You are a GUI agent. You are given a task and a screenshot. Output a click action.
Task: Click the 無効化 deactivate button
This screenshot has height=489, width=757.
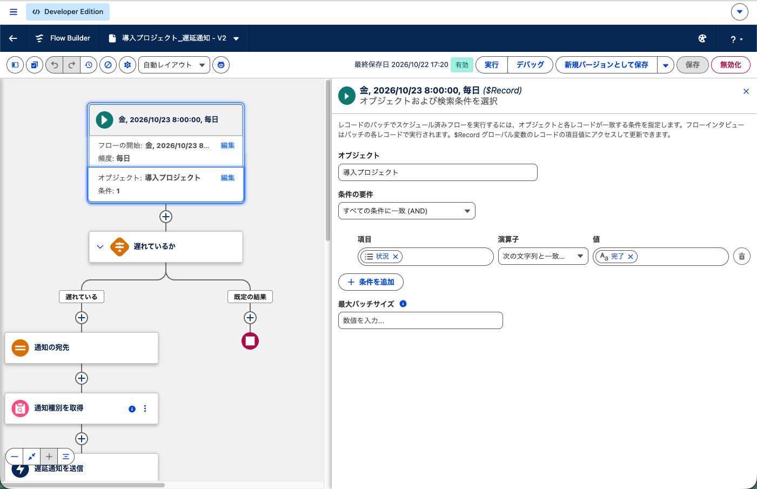tap(731, 65)
